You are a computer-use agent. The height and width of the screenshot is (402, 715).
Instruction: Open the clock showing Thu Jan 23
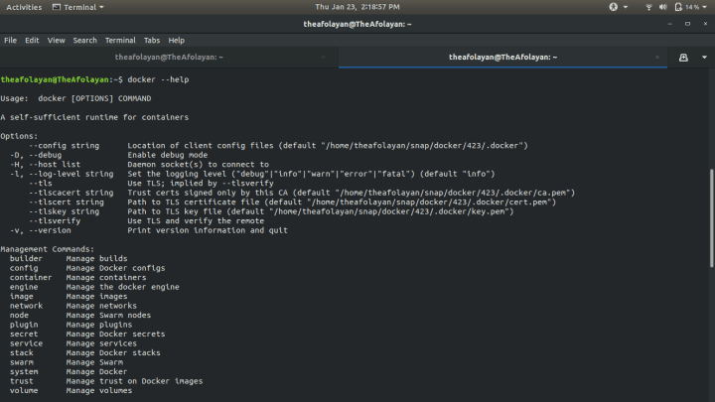(x=357, y=7)
